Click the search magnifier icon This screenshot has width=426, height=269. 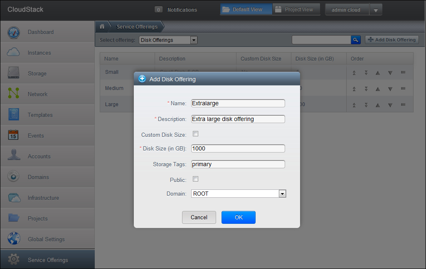click(x=356, y=40)
